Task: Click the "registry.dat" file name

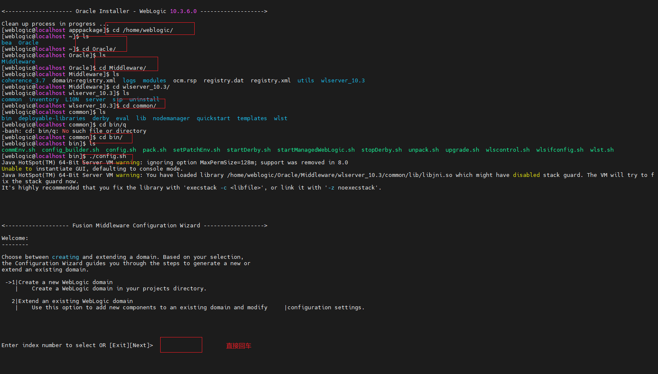Action: click(224, 81)
